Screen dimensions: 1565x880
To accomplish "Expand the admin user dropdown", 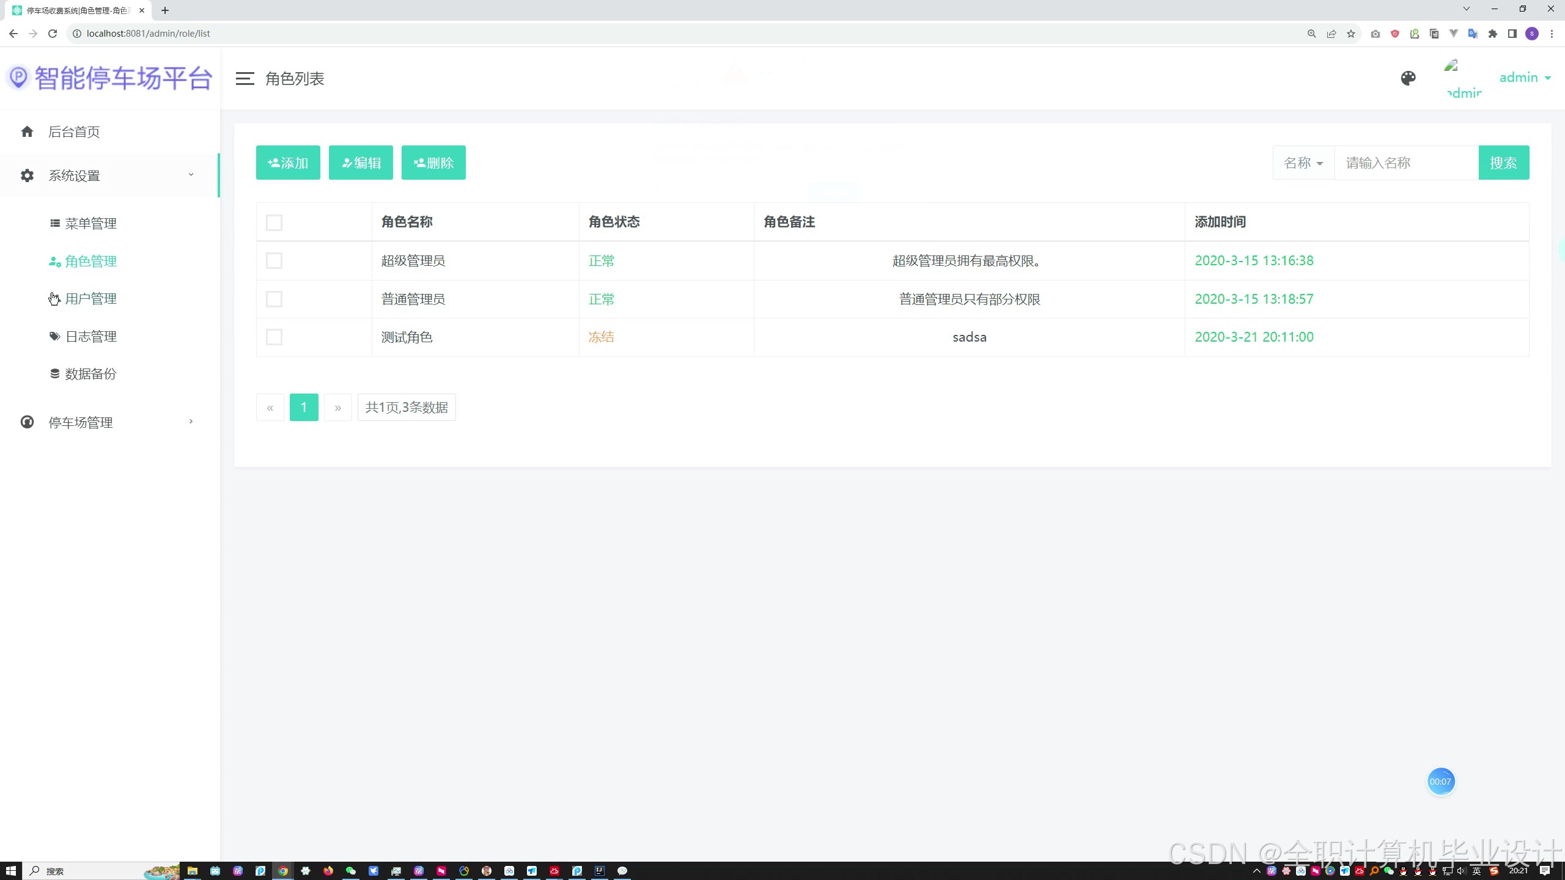I will (1525, 78).
